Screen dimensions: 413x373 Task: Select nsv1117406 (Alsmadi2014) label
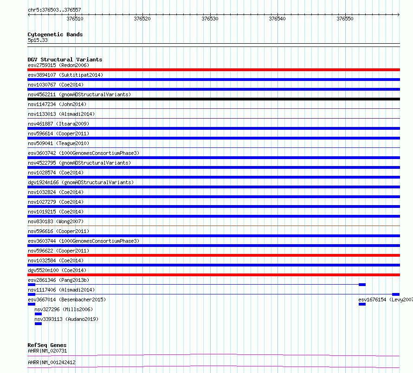tap(61, 290)
